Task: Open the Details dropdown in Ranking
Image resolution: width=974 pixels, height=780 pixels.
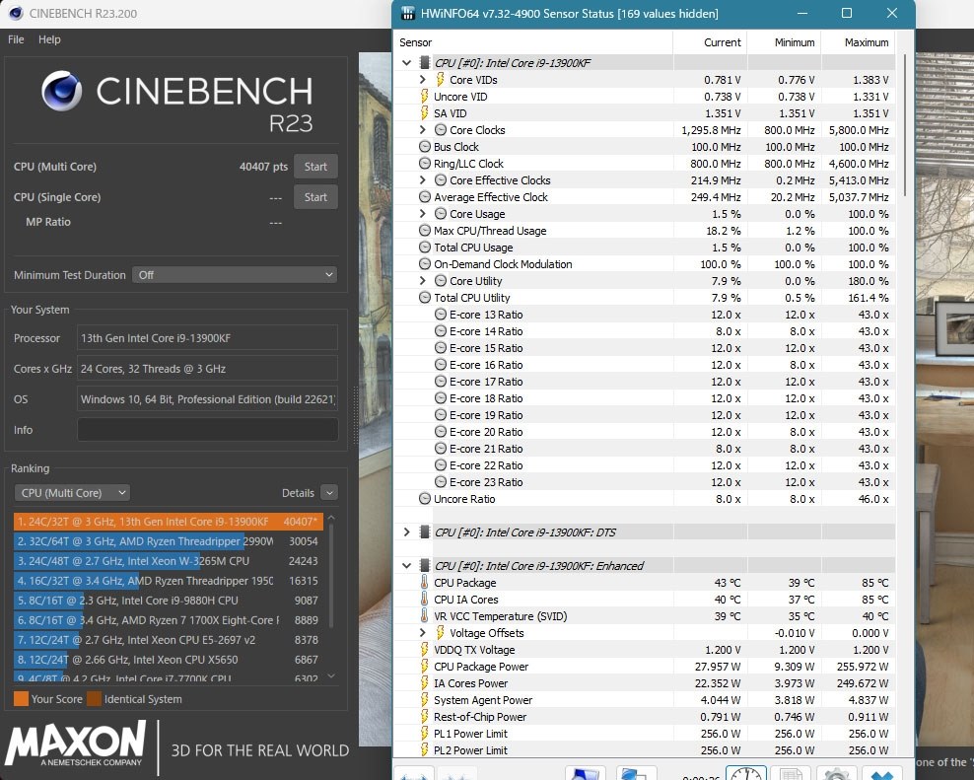Action: [x=329, y=492]
